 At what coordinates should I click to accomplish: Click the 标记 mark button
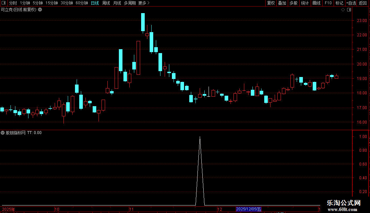(339, 3)
